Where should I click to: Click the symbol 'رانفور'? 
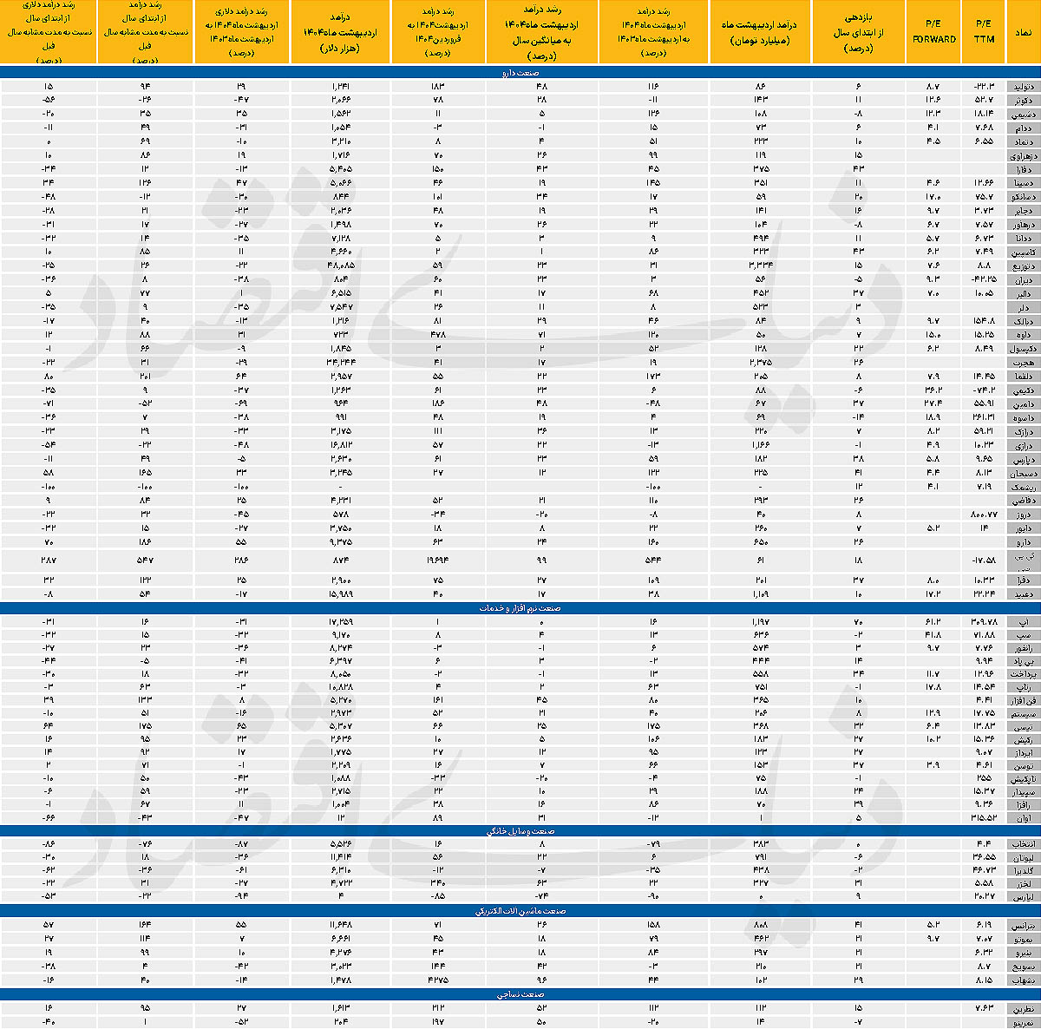pyautogui.click(x=1023, y=647)
